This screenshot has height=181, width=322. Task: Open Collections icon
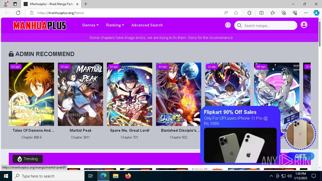pos(284,13)
